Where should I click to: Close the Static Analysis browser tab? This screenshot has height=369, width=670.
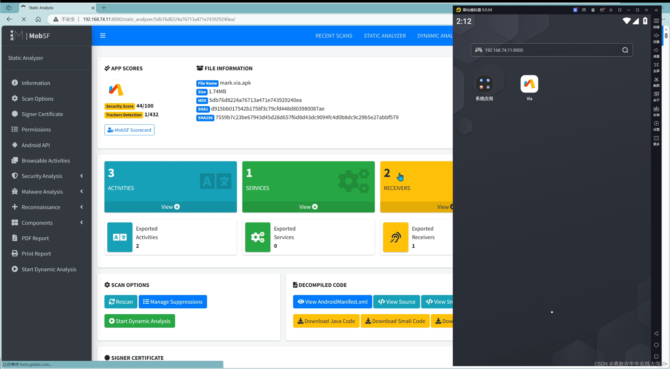click(93, 8)
